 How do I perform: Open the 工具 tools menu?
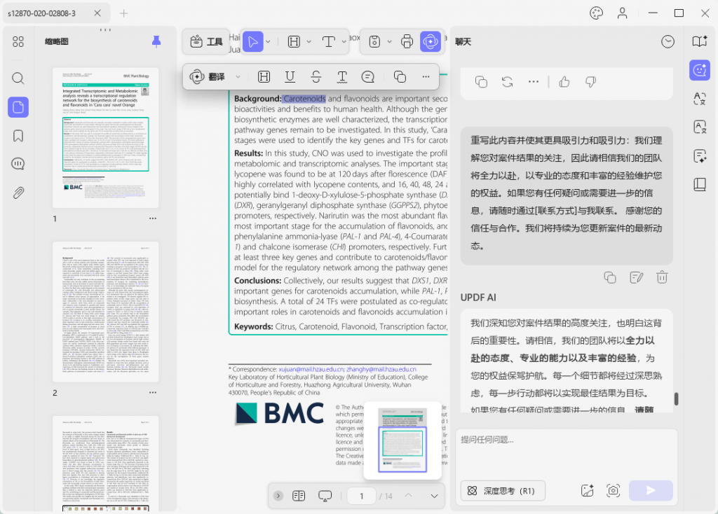(x=206, y=41)
